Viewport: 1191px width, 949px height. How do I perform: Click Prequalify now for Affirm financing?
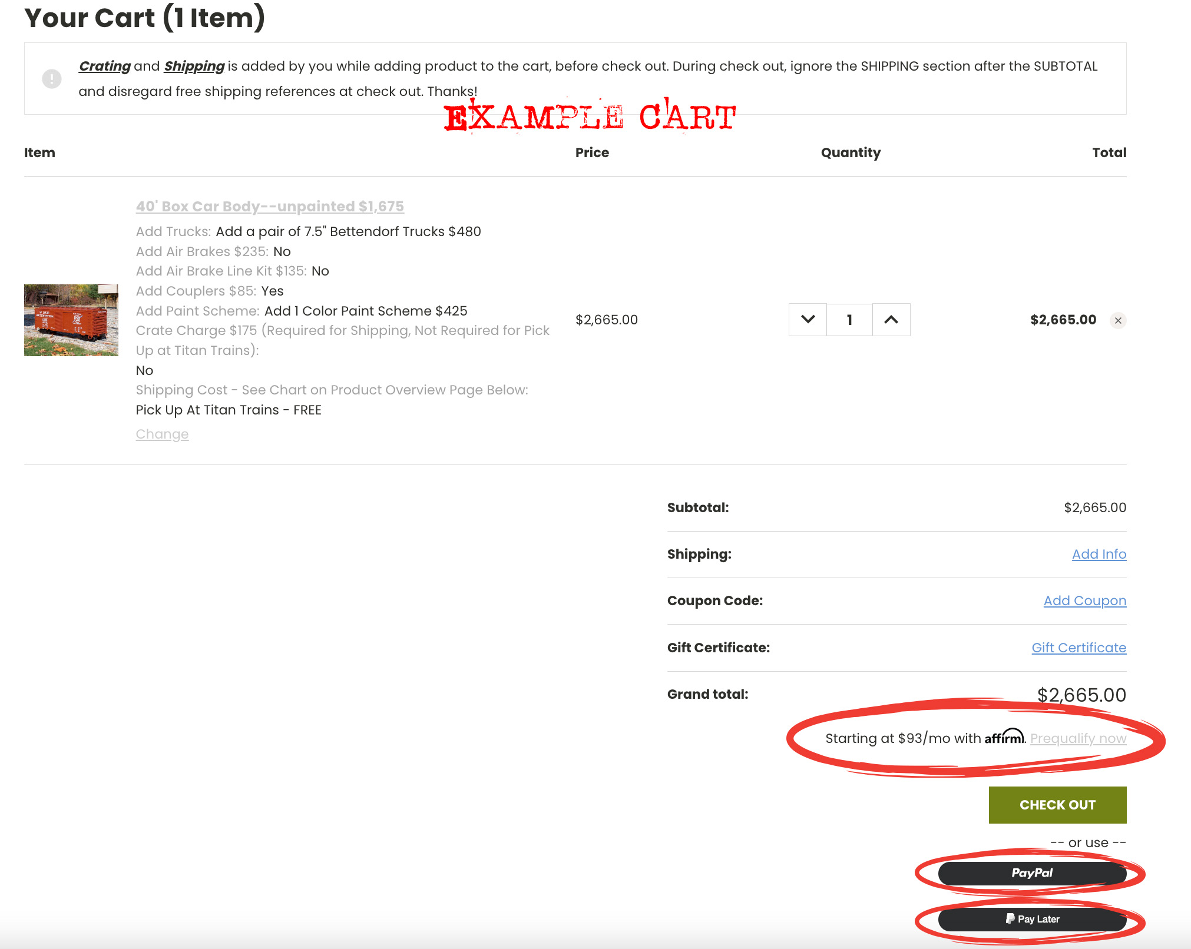coord(1078,738)
